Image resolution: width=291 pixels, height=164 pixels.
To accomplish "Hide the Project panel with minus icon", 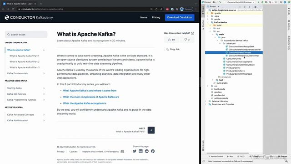I will tap(260, 7).
